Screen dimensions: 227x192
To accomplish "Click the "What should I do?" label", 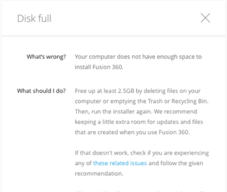I will 41,91.
